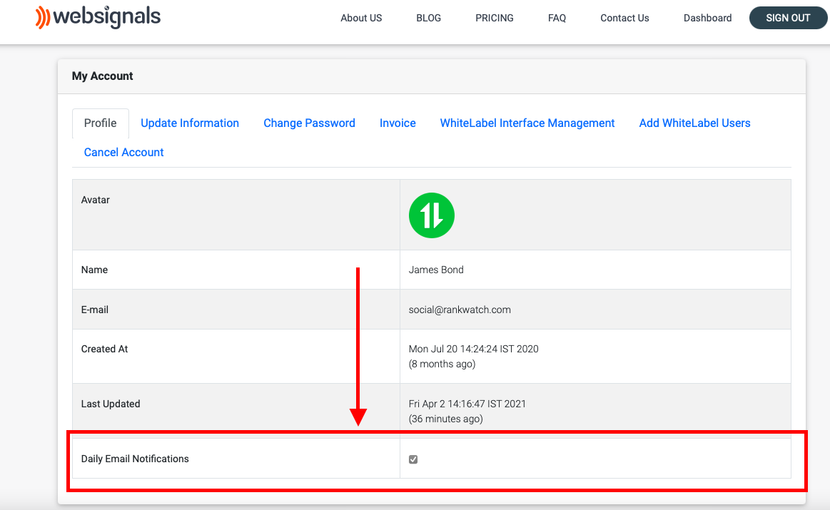Toggle the Daily Email Notifications checkbox
The image size is (830, 510).
[x=413, y=459]
